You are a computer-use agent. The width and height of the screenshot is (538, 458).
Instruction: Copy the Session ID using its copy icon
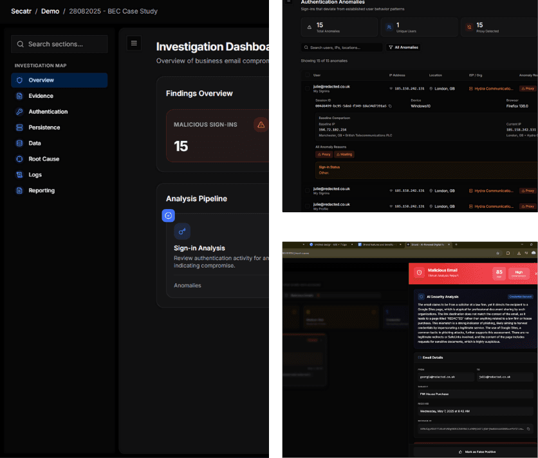(x=390, y=105)
